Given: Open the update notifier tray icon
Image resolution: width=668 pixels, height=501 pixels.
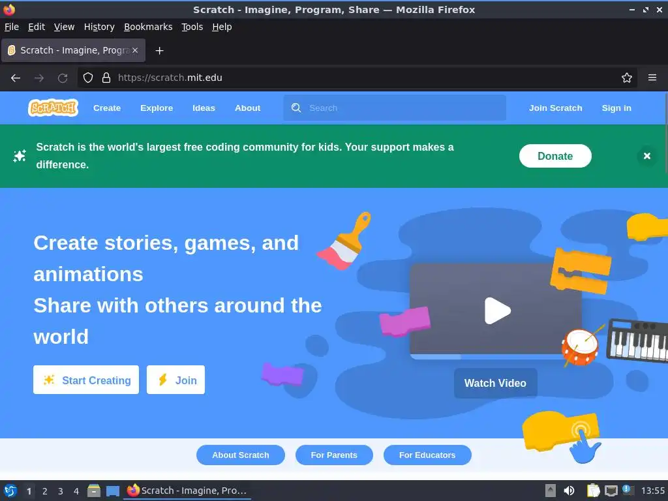Looking at the screenshot, I should pos(628,490).
